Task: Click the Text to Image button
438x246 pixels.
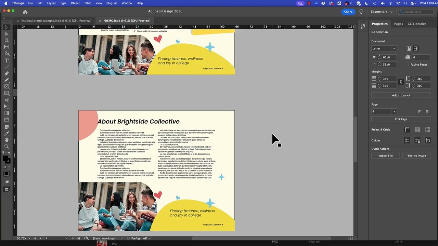Action: [416, 156]
